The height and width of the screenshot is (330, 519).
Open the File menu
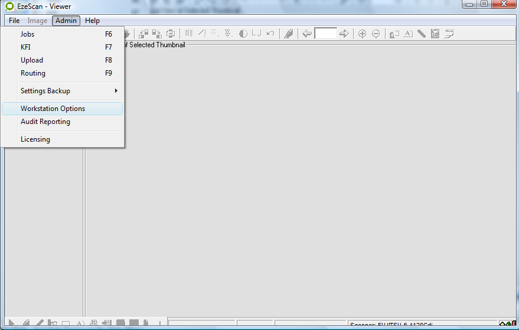14,21
